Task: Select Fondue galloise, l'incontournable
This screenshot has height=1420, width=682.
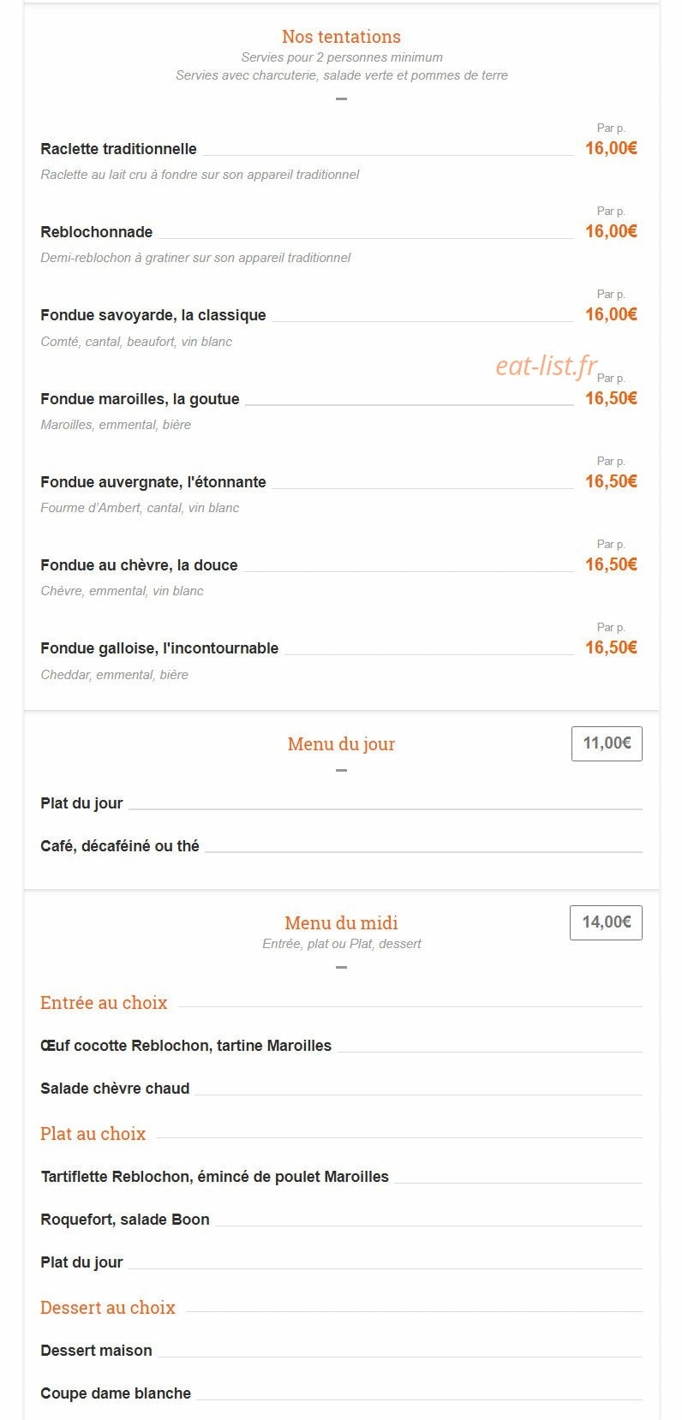Action: click(159, 648)
